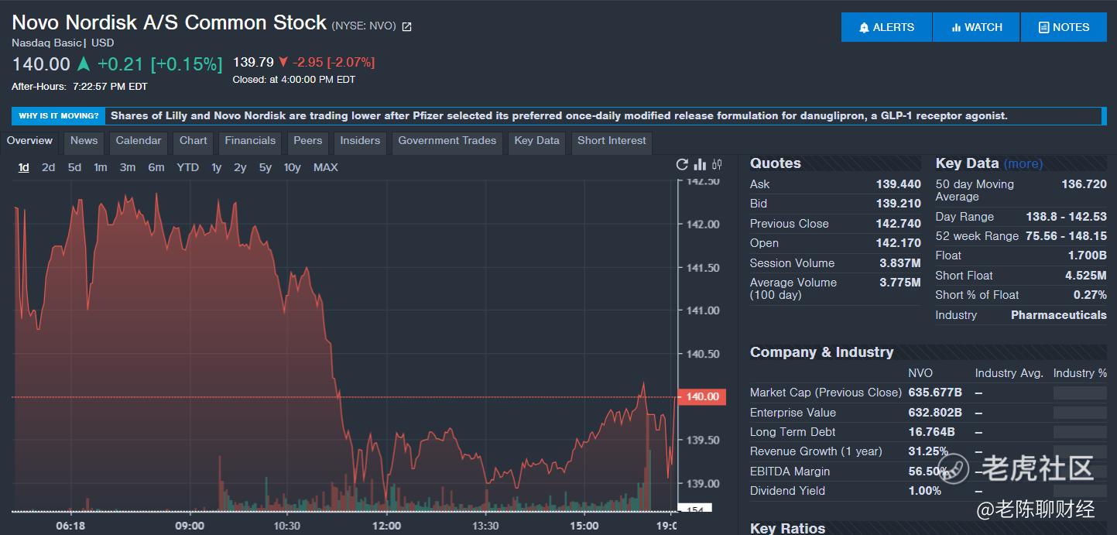Open the NOTES button
The width and height of the screenshot is (1117, 535).
[1064, 27]
